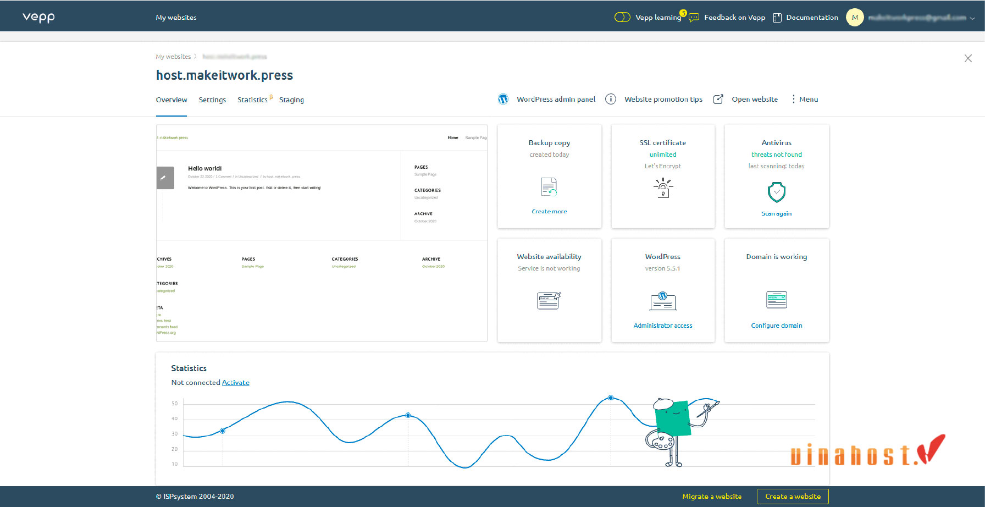Click 'Service is not working' status text
Viewport: 985px width, 507px height.
(x=549, y=268)
